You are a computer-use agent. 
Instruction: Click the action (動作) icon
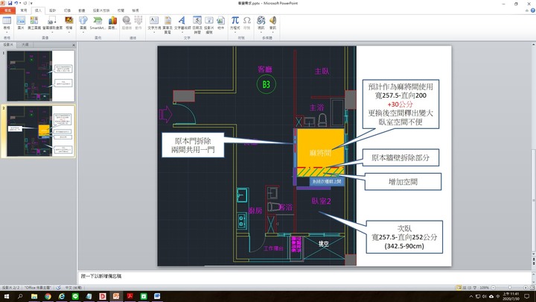click(138, 21)
